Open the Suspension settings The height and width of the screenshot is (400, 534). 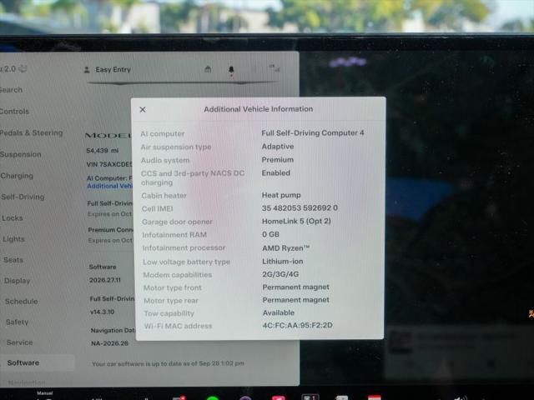click(20, 154)
